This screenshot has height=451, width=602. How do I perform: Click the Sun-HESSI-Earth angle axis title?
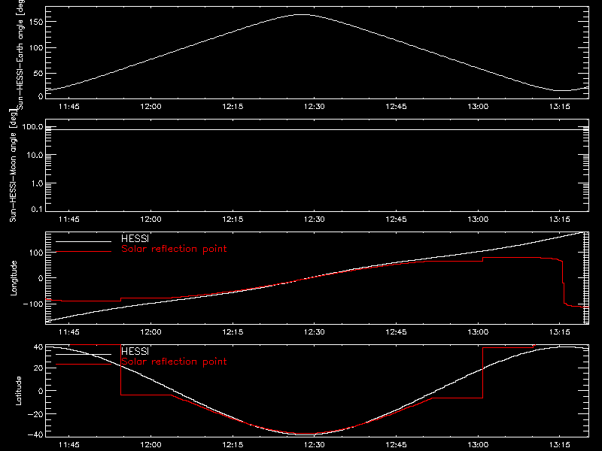(x=20, y=53)
